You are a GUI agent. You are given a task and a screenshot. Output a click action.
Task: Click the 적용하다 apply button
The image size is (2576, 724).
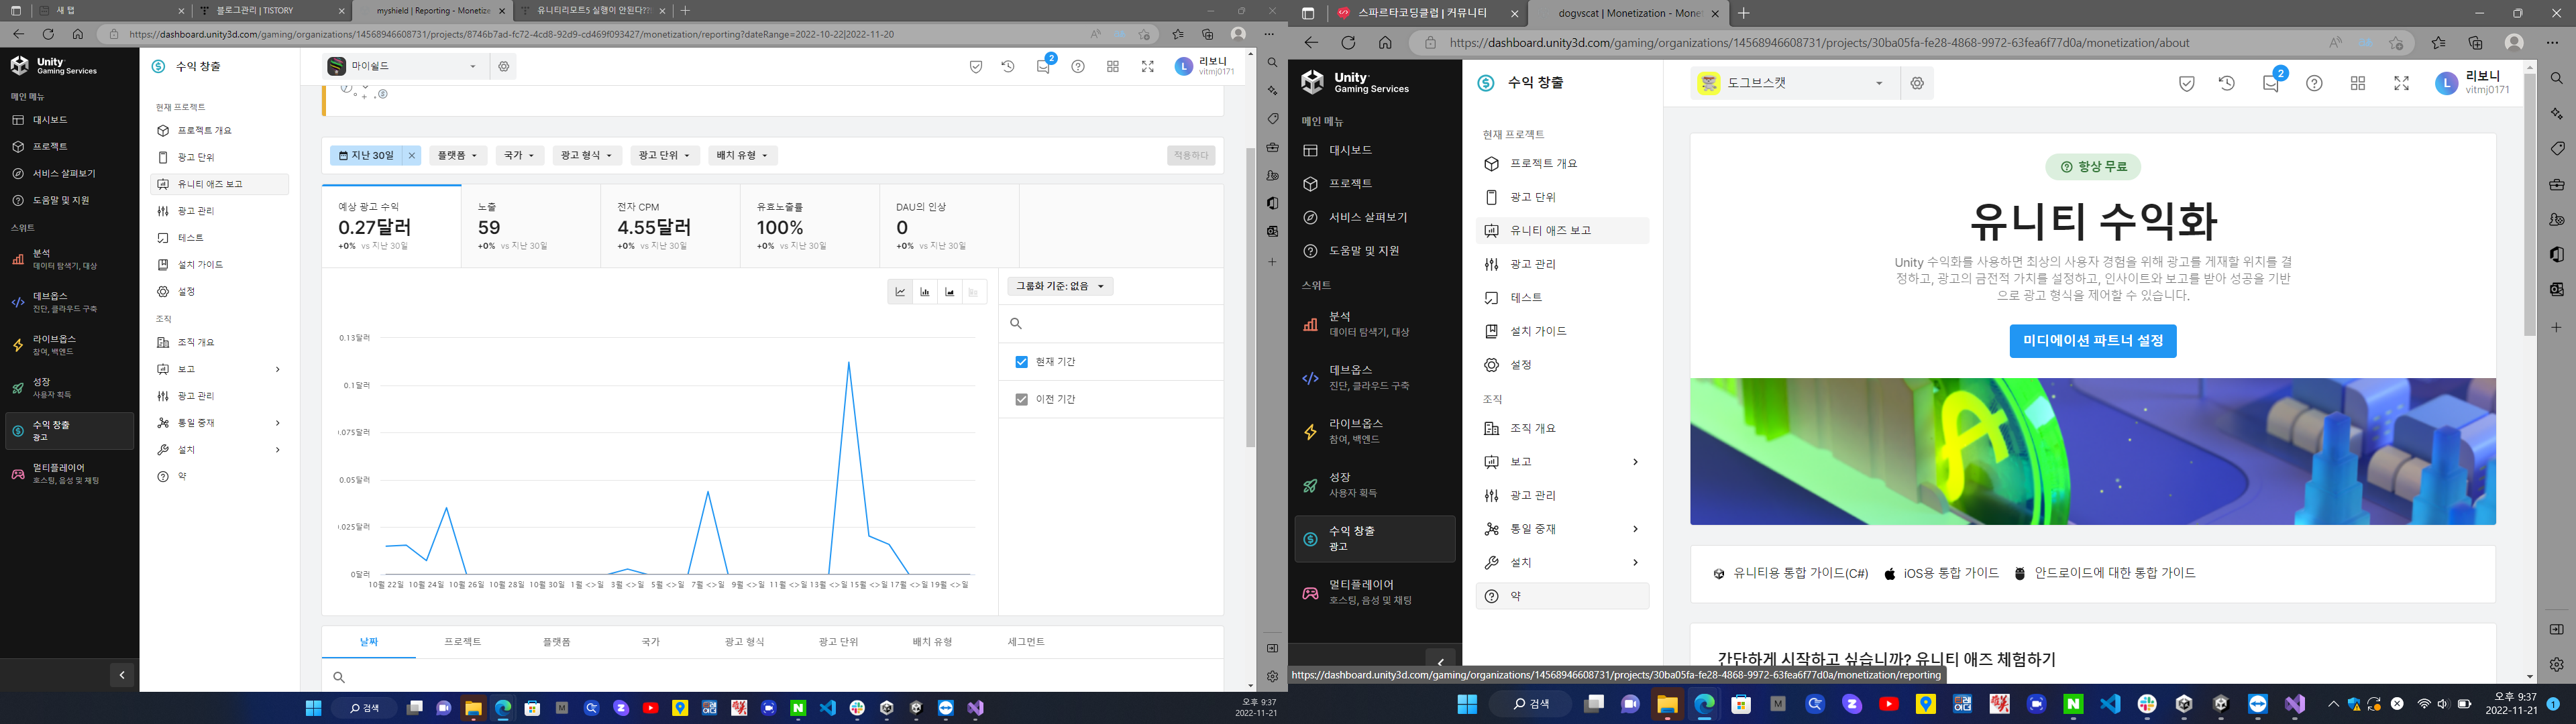[1191, 156]
